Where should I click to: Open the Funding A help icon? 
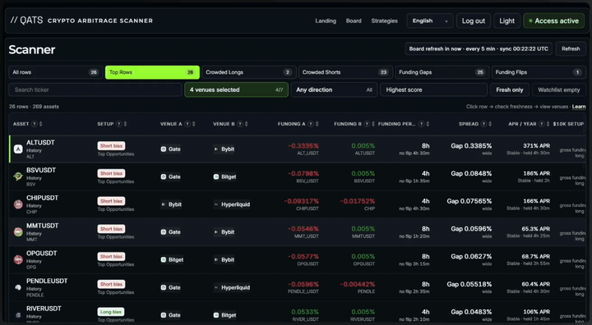click(x=311, y=124)
